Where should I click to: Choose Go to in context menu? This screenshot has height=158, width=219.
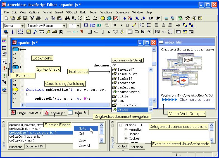[82, 128]
